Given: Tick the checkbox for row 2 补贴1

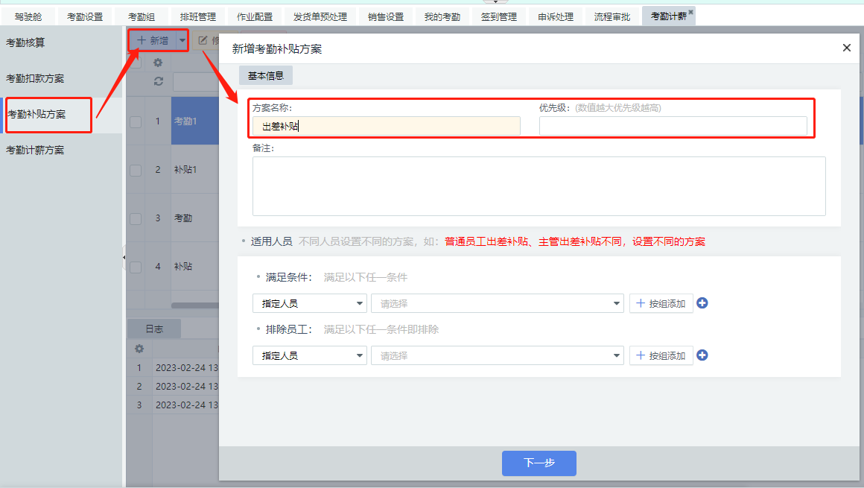Looking at the screenshot, I should [x=136, y=170].
